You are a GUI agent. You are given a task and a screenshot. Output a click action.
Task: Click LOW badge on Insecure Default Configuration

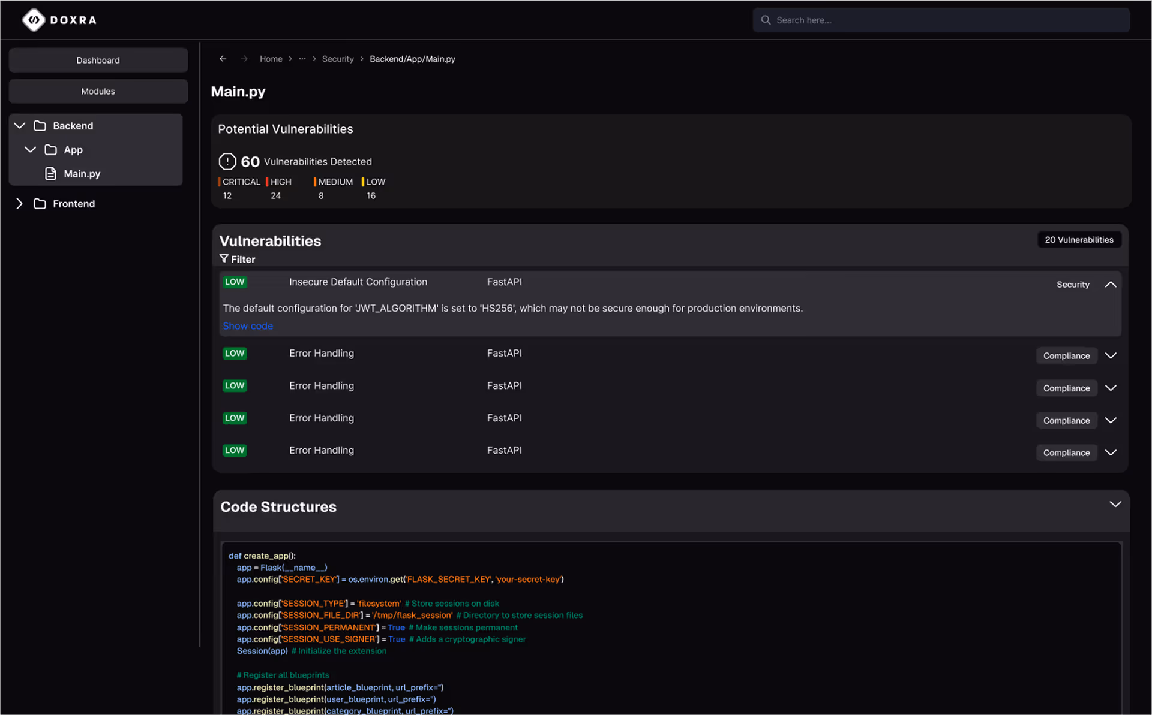click(235, 282)
